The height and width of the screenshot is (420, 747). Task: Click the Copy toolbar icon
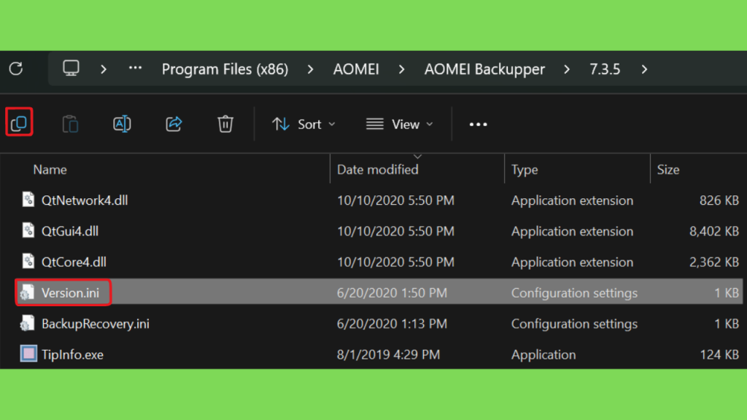tap(19, 123)
